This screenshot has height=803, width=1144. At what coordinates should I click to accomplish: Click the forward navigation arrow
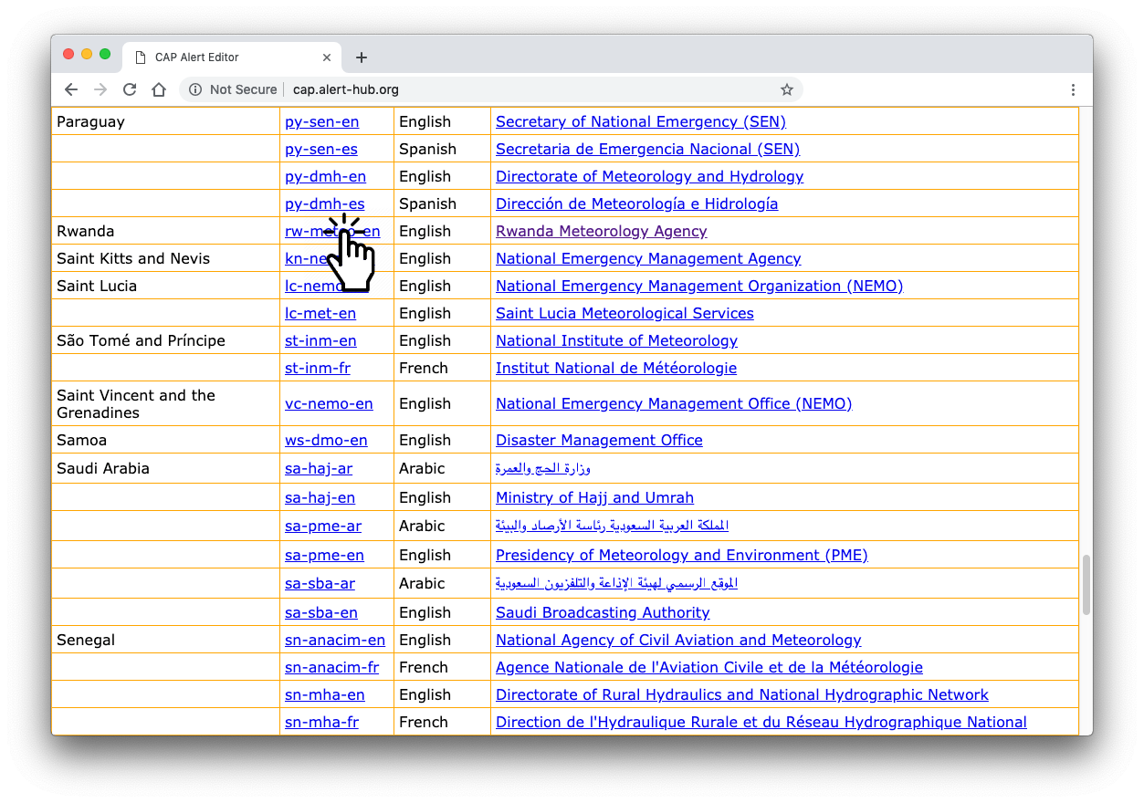click(x=100, y=89)
